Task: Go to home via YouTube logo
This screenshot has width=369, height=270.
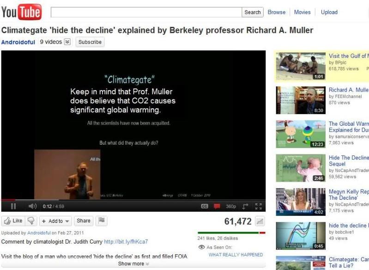Action: (21, 12)
